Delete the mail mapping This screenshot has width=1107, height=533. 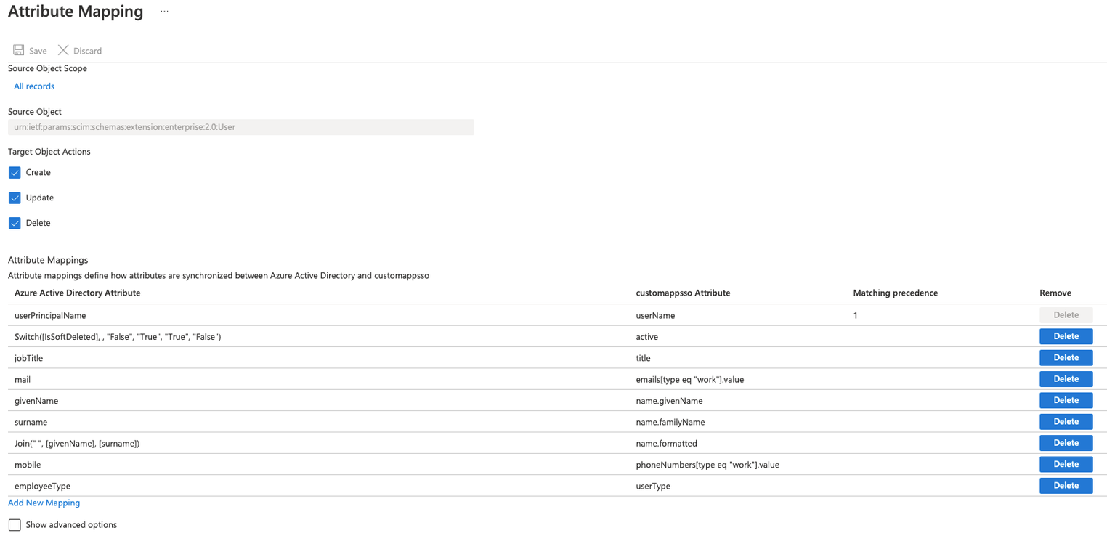point(1066,378)
